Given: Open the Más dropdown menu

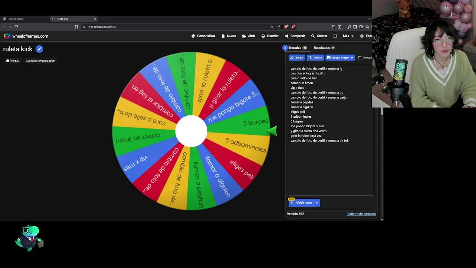Looking at the screenshot, I should (x=348, y=36).
